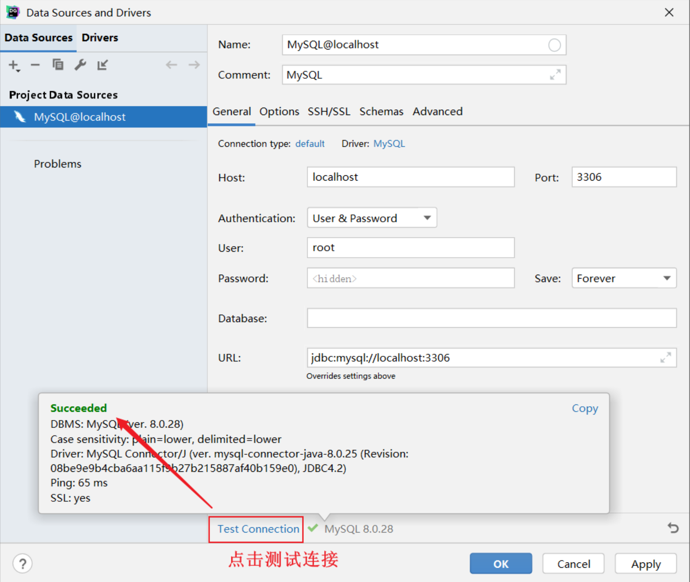
Task: Click the 'MySQL 8.0.28' version label
Action: 358,529
